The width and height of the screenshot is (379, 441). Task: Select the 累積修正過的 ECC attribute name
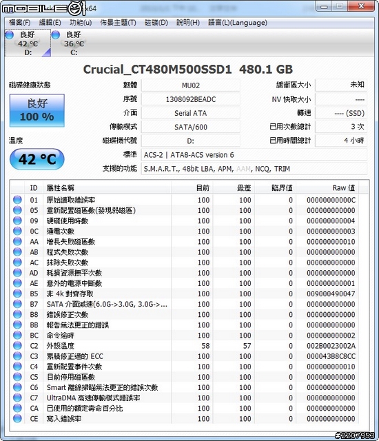click(x=75, y=356)
